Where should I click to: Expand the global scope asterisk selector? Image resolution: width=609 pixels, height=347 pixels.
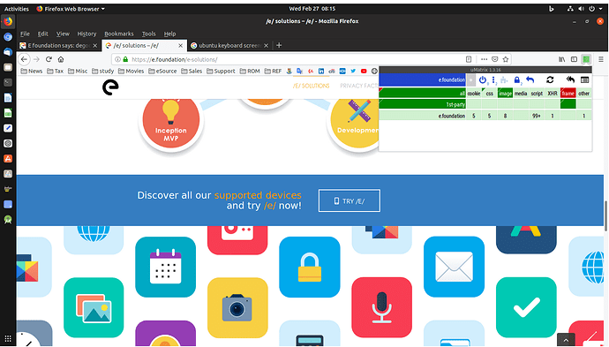point(470,80)
